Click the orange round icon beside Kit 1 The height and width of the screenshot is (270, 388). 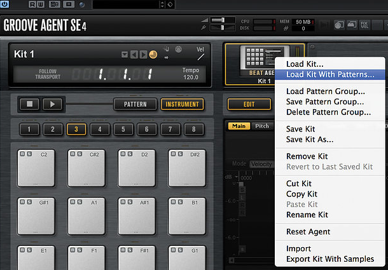tap(153, 54)
